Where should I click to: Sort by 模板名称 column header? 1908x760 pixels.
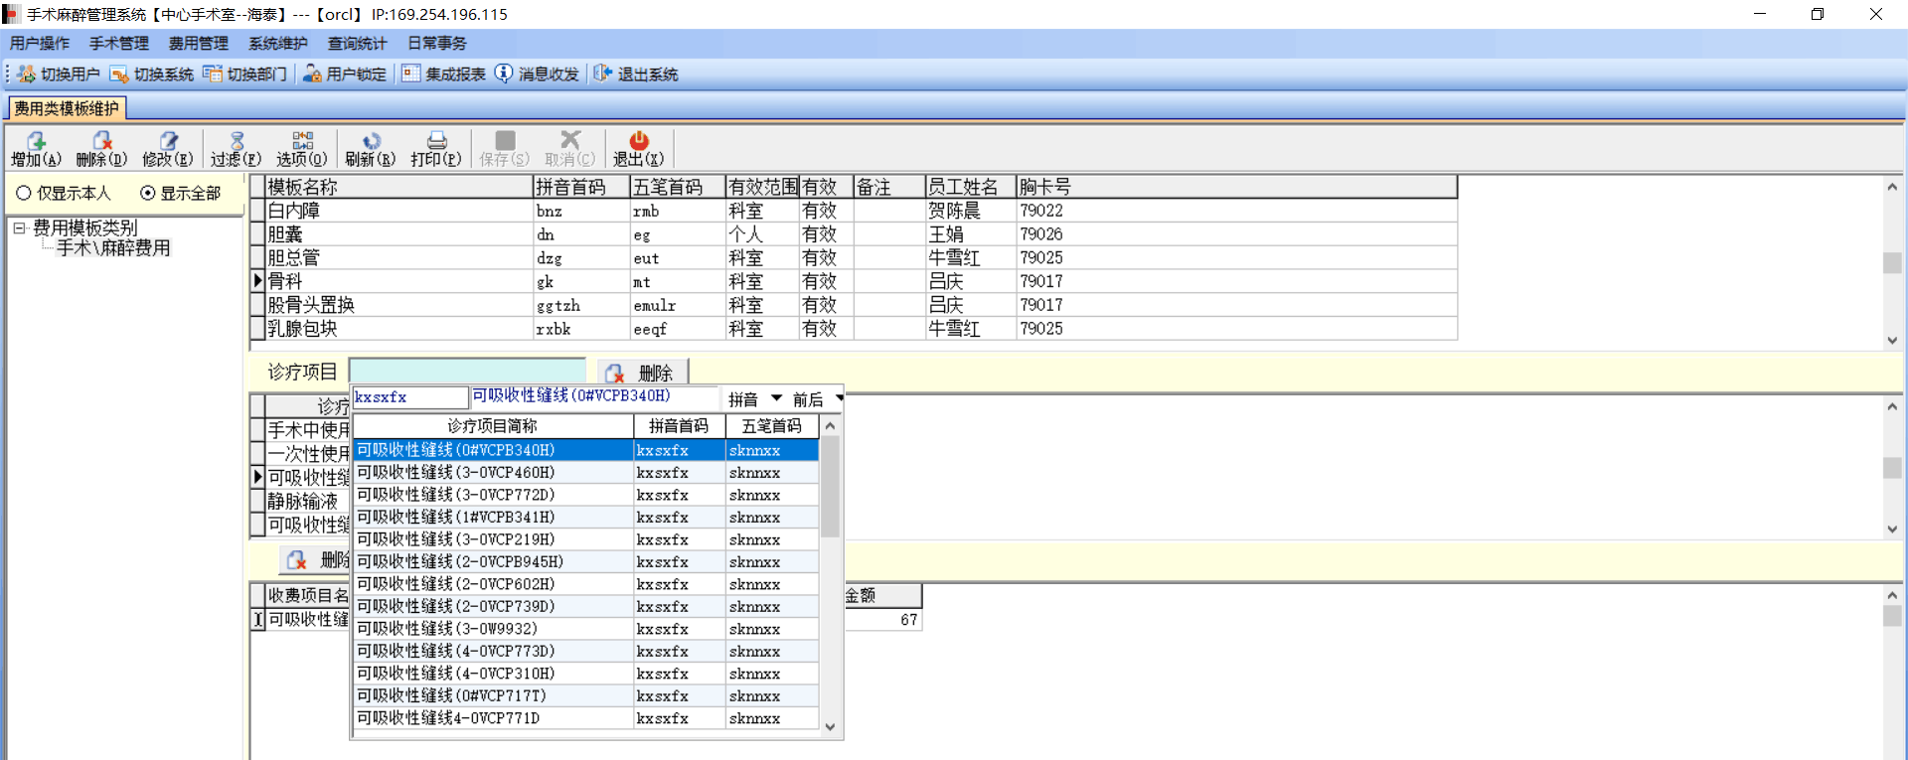pyautogui.click(x=398, y=187)
